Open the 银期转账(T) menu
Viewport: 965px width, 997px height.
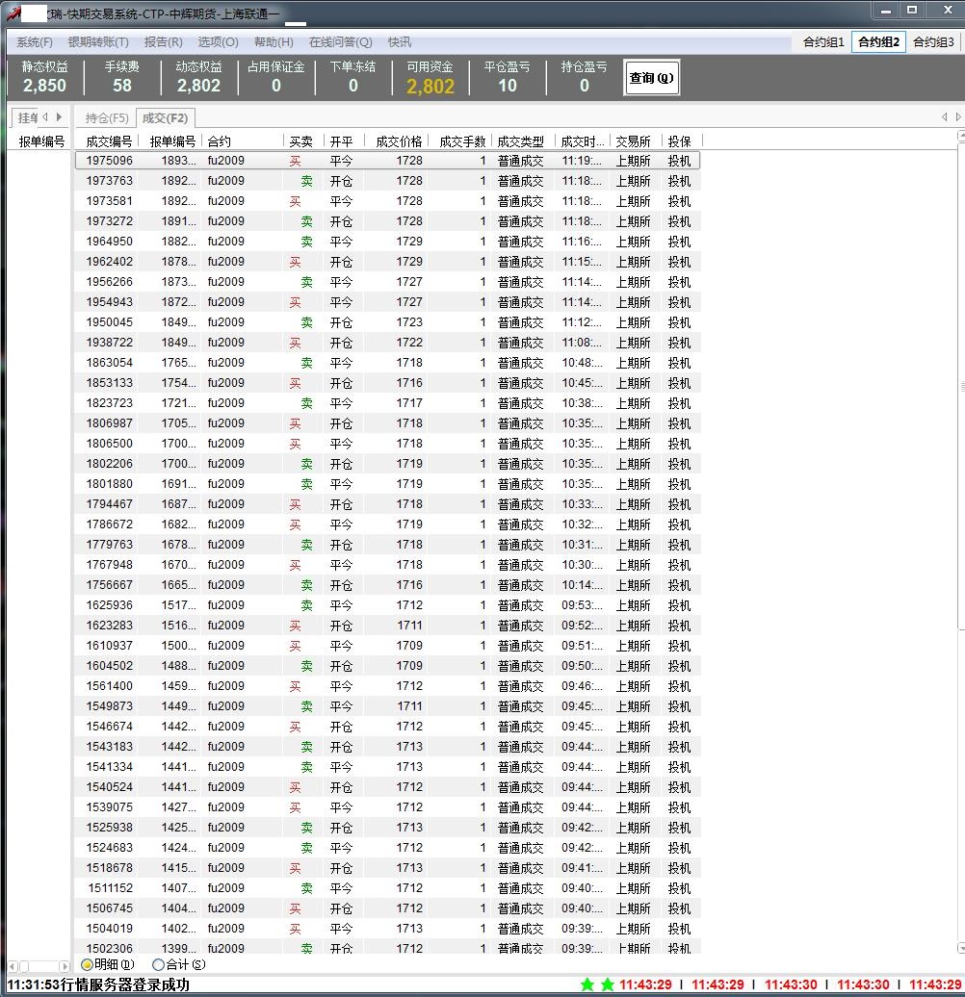tap(98, 42)
